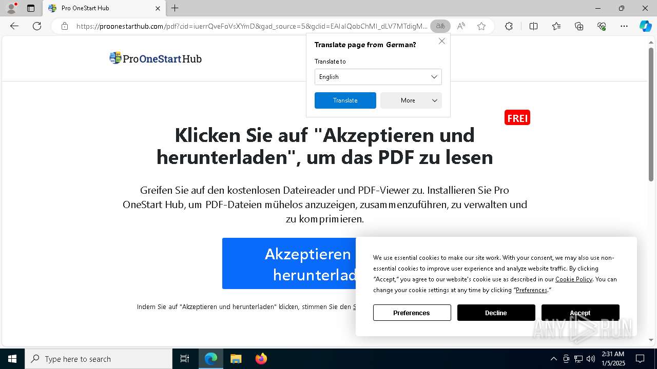
Task: Expand the Translate to English dropdown
Action: point(378,77)
